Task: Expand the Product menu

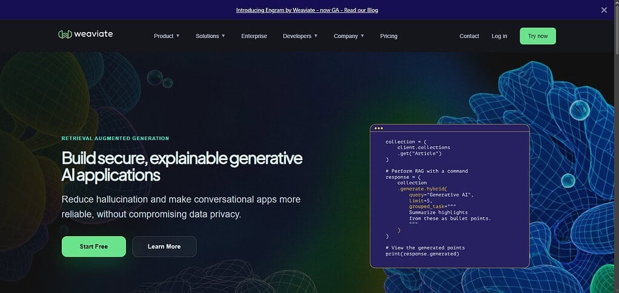Action: 167,36
